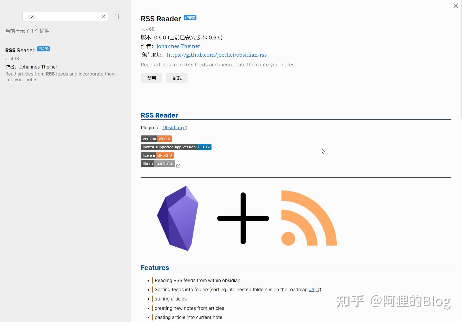This screenshot has height=322, width=462.
Task: Click the lowest supported app version badge
Action: point(176,147)
